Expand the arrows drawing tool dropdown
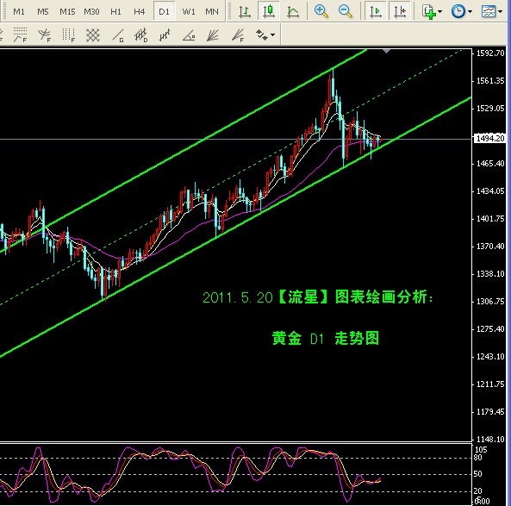Viewport: 511px width, 506px height. tap(273, 34)
